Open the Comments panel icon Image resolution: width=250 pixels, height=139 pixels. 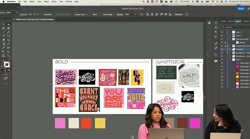[216, 61]
